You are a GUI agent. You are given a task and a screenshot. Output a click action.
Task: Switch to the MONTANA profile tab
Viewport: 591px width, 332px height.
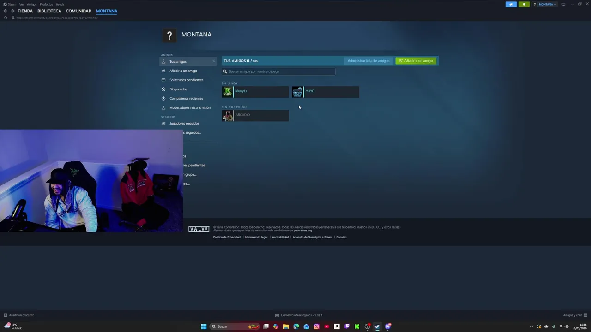click(x=107, y=11)
